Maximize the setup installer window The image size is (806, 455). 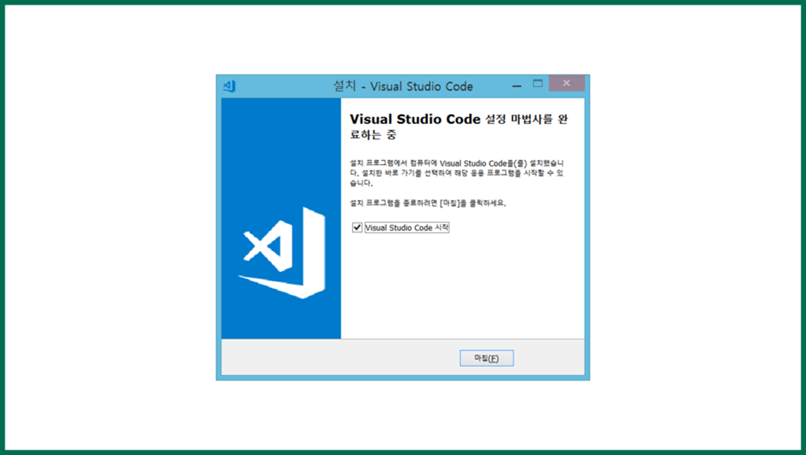(x=538, y=84)
